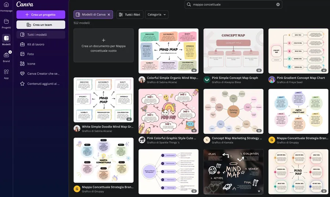This screenshot has height=197, width=330.
Task: Create blank Mappa concettuale document
Action: (103, 45)
